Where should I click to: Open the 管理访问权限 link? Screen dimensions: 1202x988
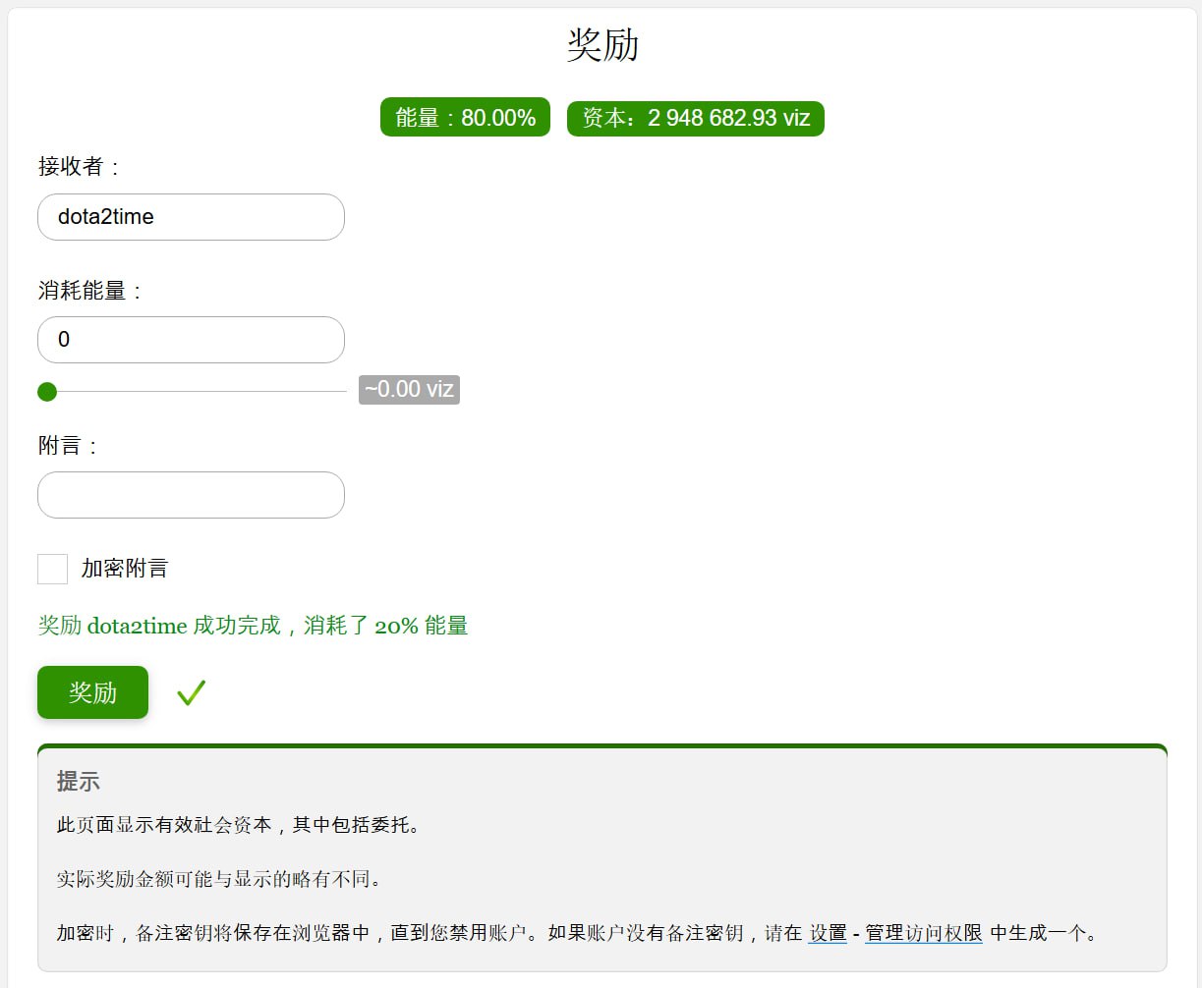[923, 933]
